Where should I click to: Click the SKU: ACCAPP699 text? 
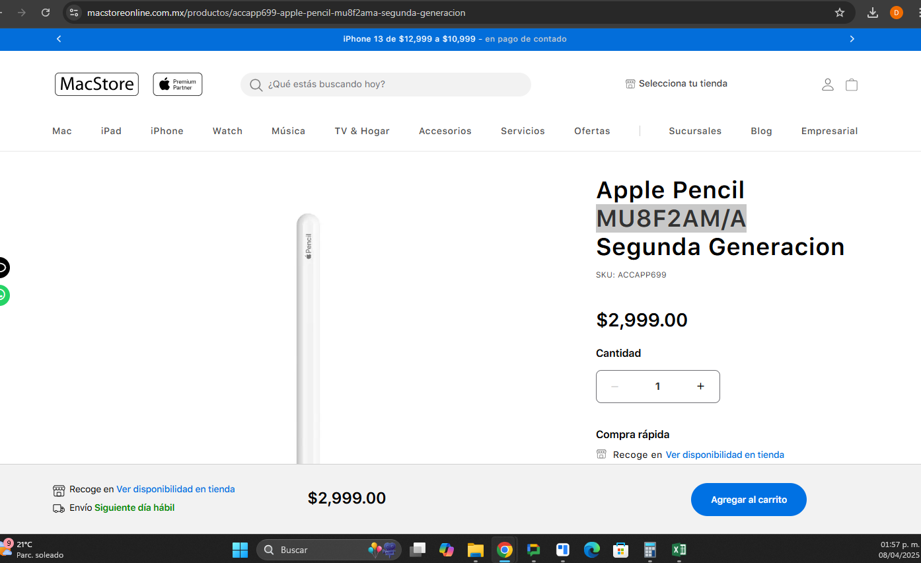click(x=631, y=275)
